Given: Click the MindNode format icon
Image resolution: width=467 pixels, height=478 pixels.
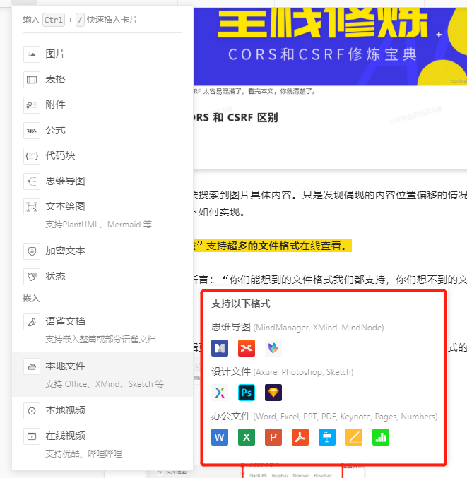Looking at the screenshot, I should (273, 348).
